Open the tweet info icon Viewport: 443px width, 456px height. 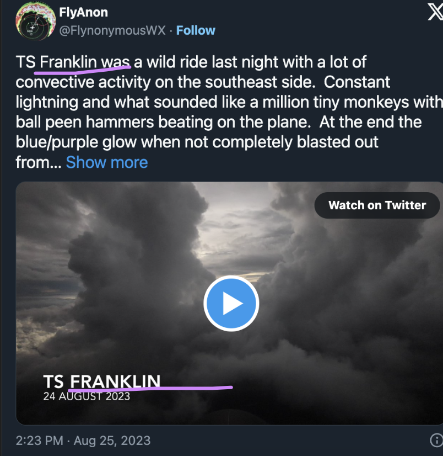[x=436, y=440]
